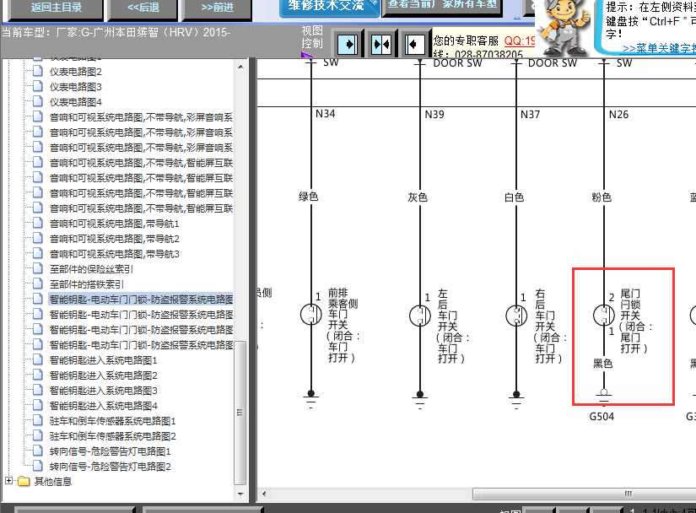
Task: Go forward with the >>前进 button
Action: [217, 8]
